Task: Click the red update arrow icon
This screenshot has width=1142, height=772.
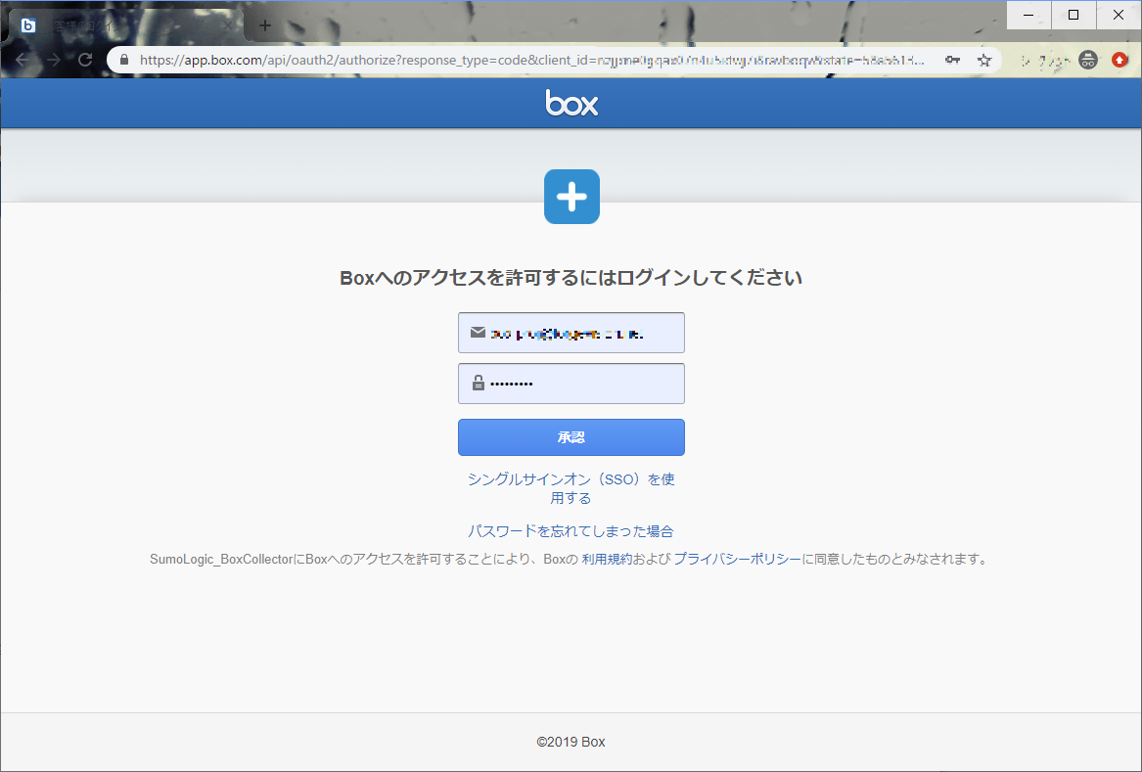Action: [1120, 60]
